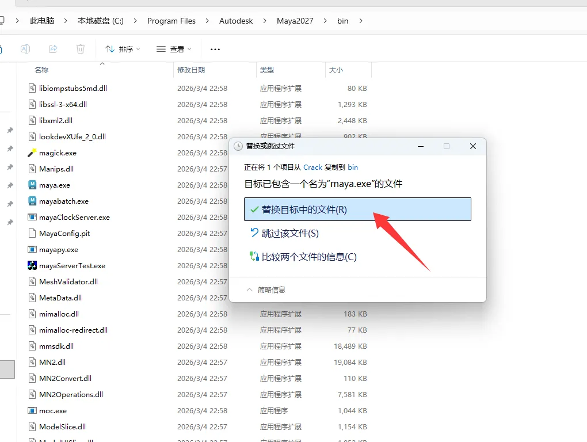Click the 19,084 KB size cell

point(350,362)
